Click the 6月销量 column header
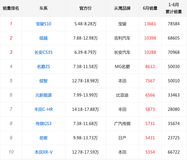Viewport: 187px width, 160px height. [150, 8]
